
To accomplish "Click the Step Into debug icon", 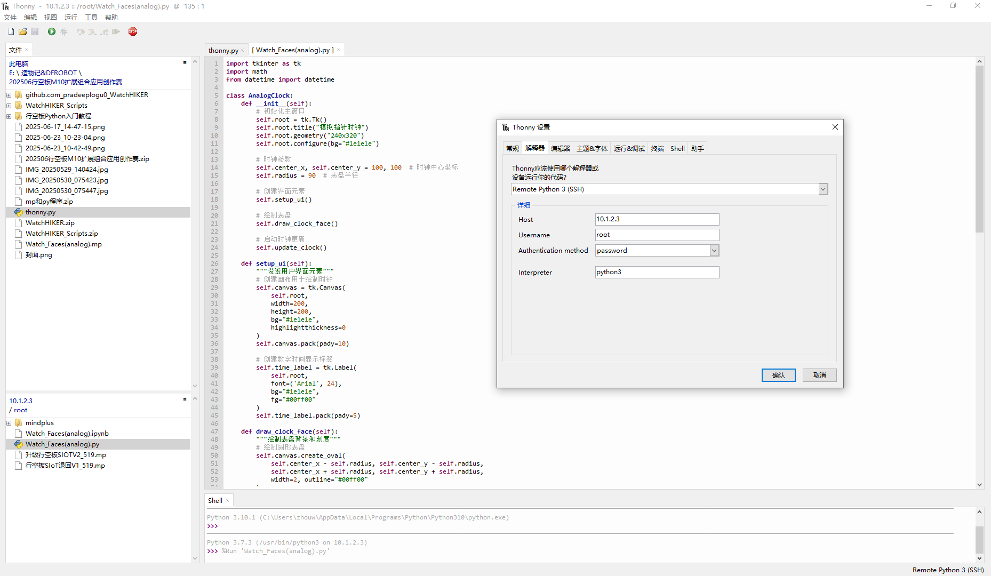I will pyautogui.click(x=92, y=32).
